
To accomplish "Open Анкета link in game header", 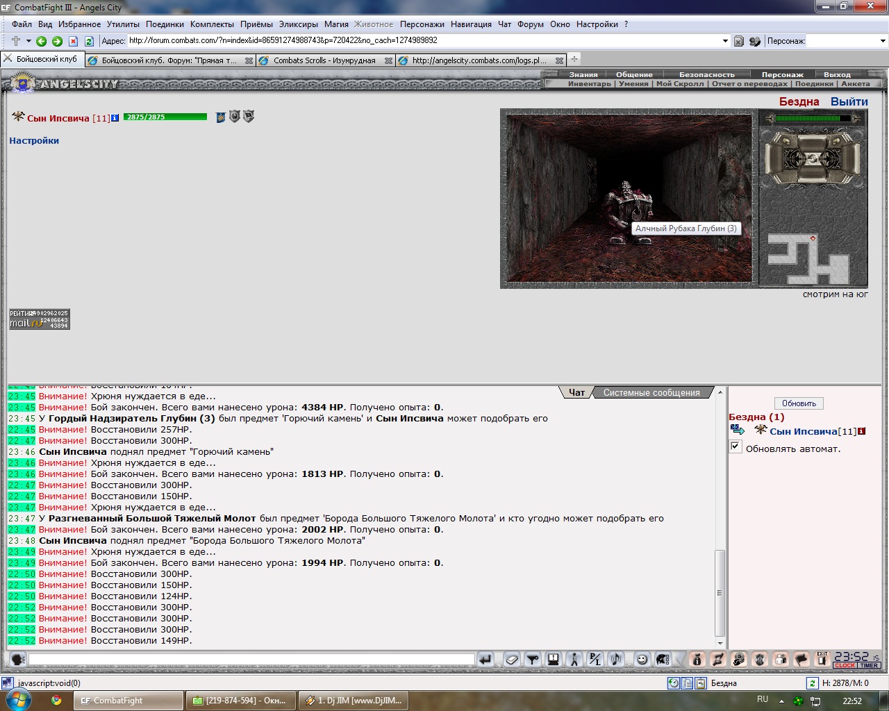I will (855, 83).
